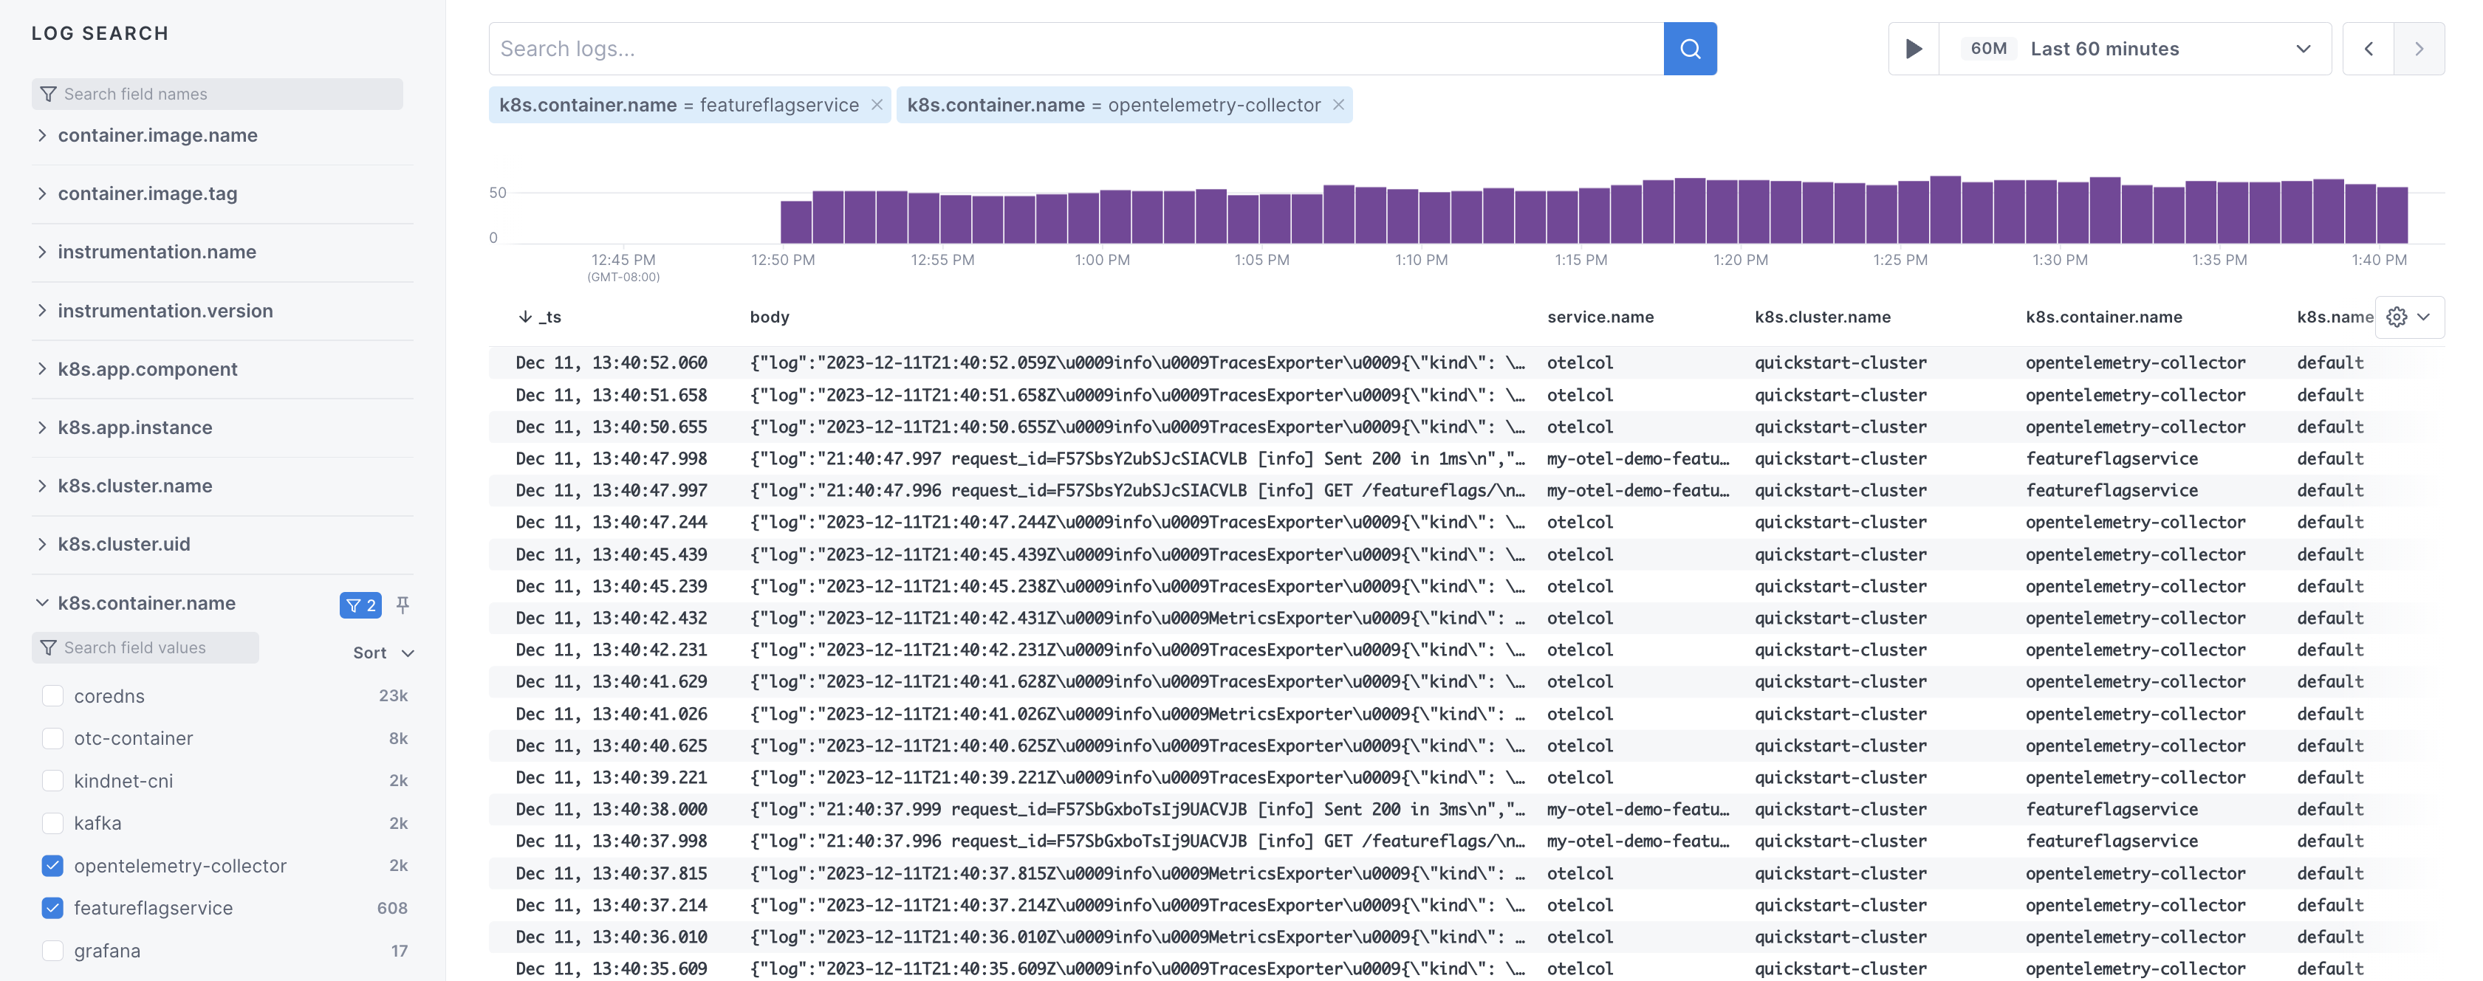2483x981 pixels.
Task: Remove the opentelemetry-collector filter chip
Action: click(x=1338, y=105)
